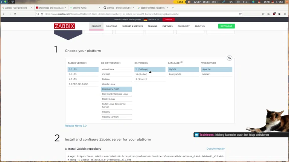The image size is (289, 162).
Task: Open Release Notes 6.0 link
Action: [x=76, y=126]
